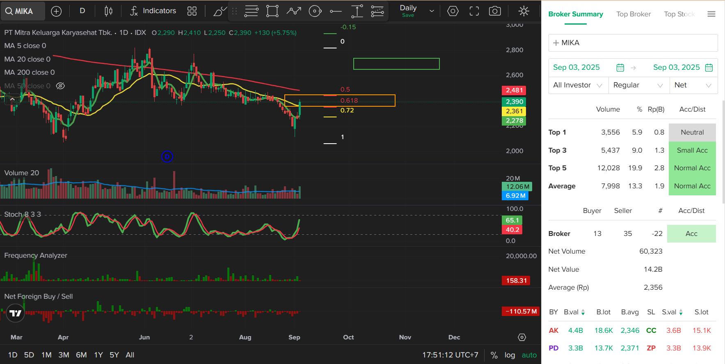The width and height of the screenshot is (725, 364).
Task: Grab the drawing toolbar handle dots
Action: 234,11
